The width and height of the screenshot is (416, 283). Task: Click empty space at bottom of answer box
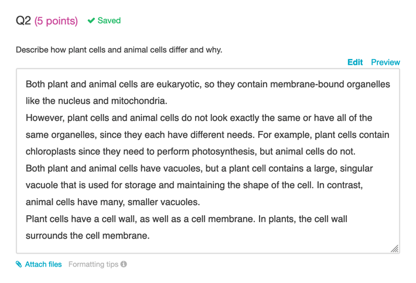coord(208,247)
